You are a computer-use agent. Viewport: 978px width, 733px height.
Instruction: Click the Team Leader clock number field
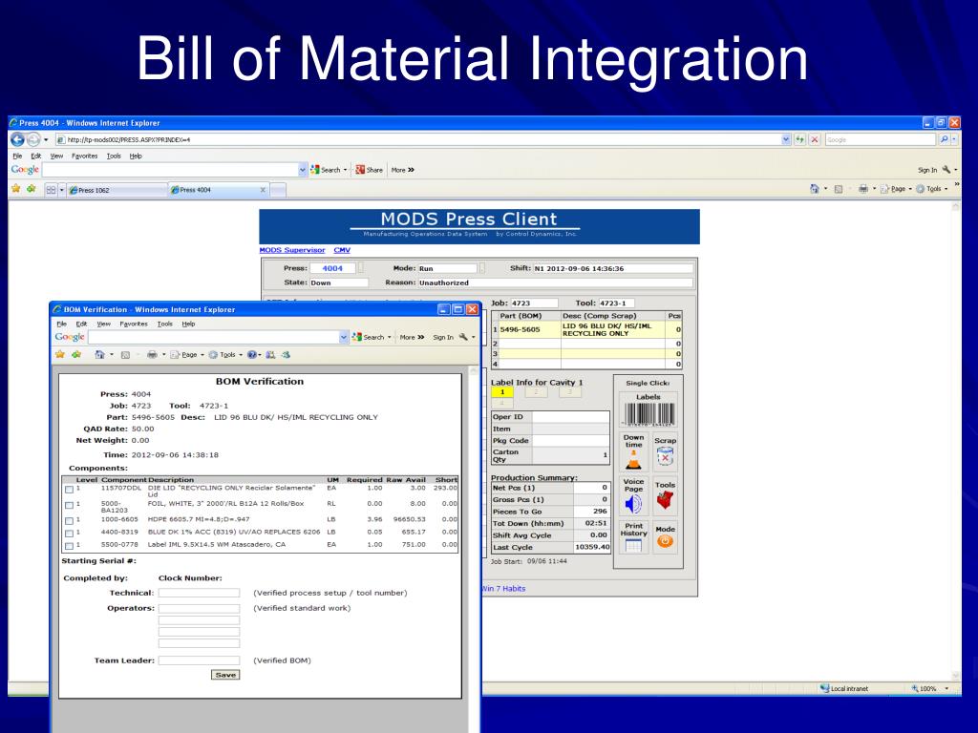click(x=199, y=660)
